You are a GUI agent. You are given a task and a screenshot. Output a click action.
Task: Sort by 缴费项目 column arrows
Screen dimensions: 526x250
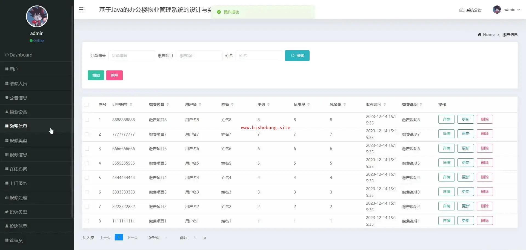point(168,104)
